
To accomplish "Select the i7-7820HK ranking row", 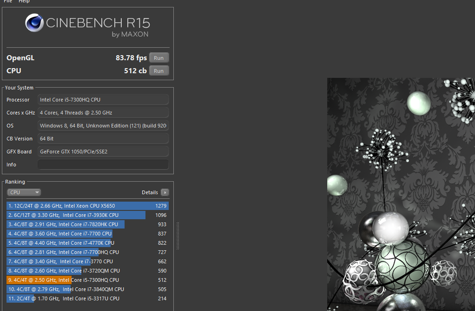I will coord(87,224).
